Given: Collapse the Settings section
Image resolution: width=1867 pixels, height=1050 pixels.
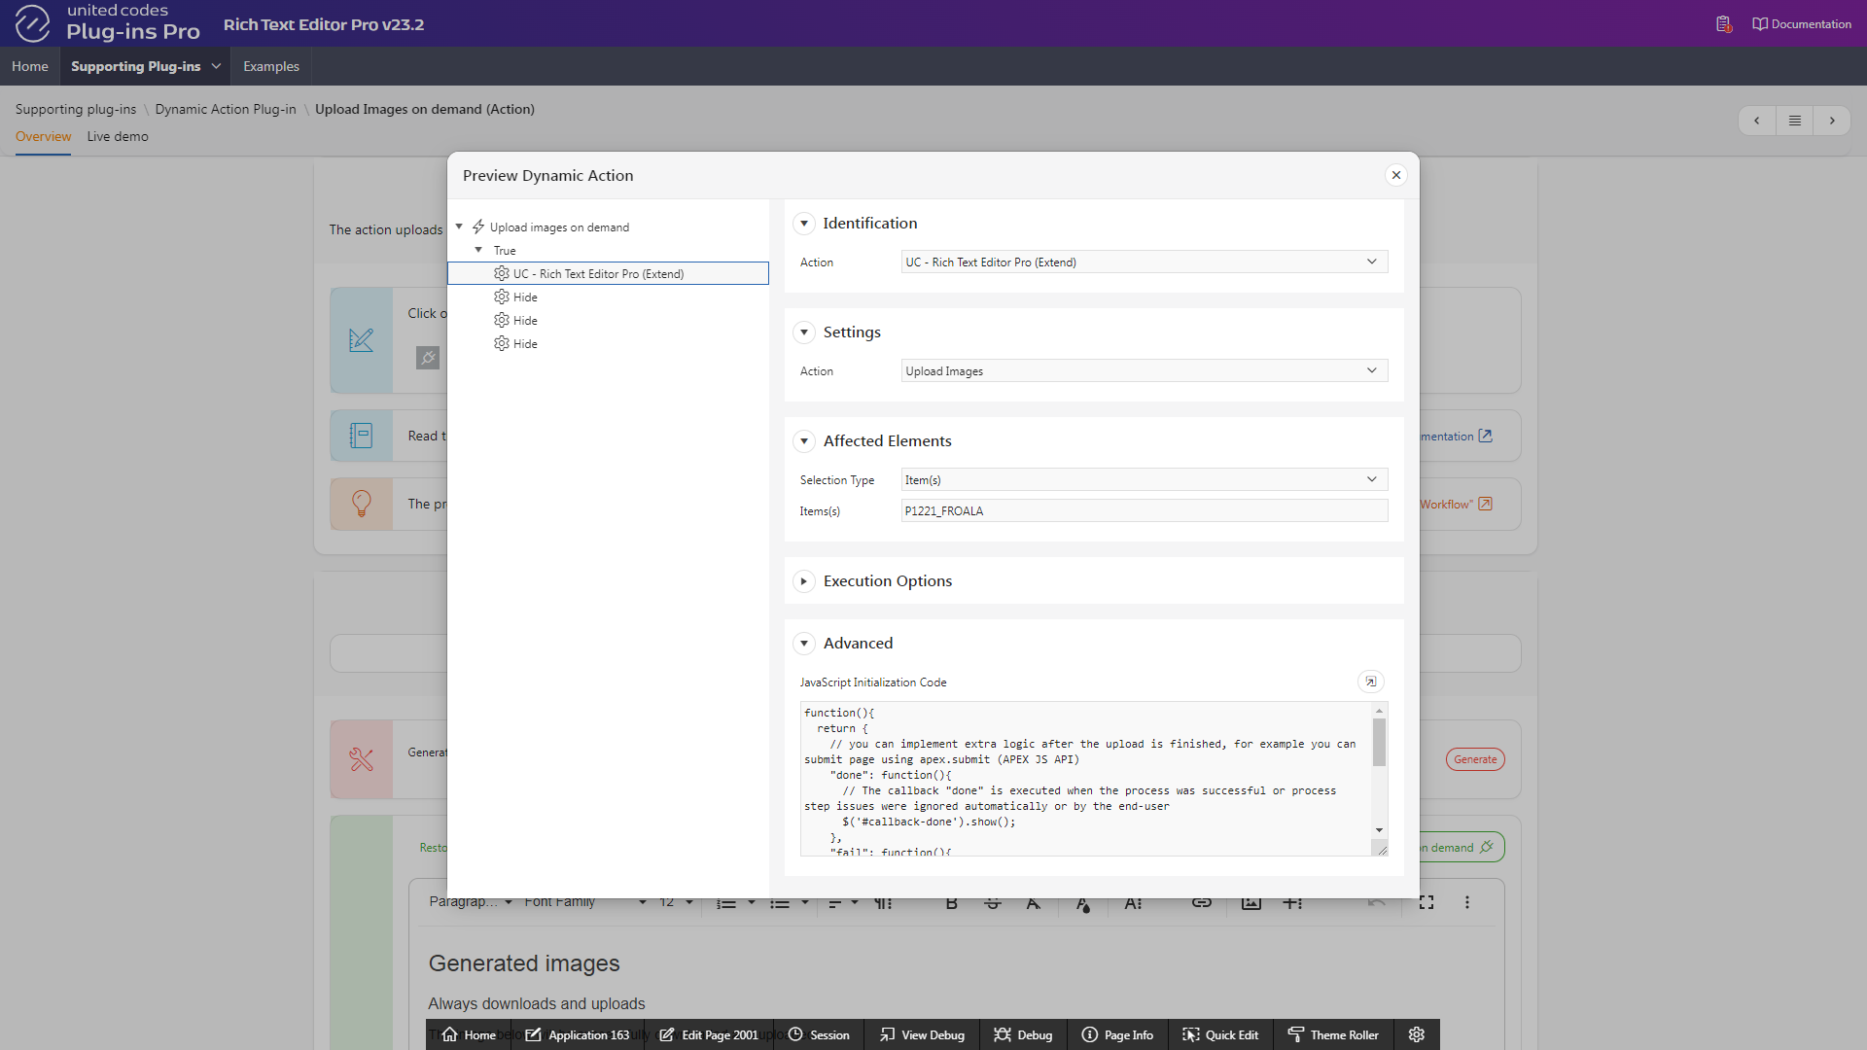Looking at the screenshot, I should pyautogui.click(x=804, y=332).
